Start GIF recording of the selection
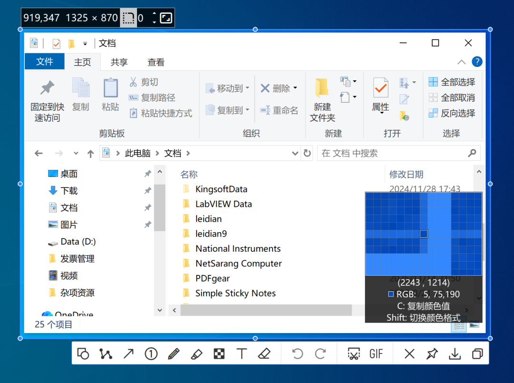 click(376, 354)
